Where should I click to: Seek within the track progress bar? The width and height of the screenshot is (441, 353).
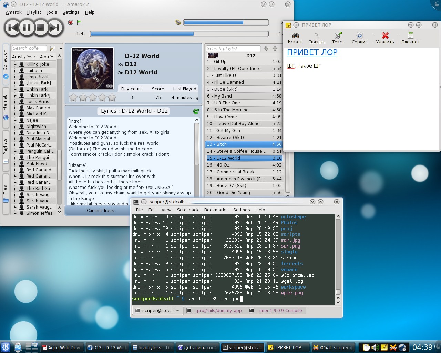(179, 34)
